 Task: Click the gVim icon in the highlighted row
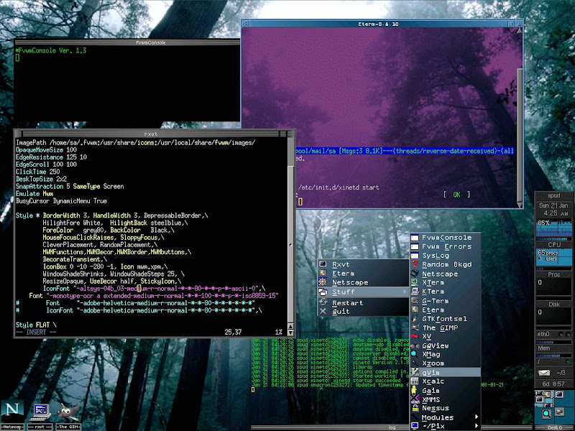(415, 372)
